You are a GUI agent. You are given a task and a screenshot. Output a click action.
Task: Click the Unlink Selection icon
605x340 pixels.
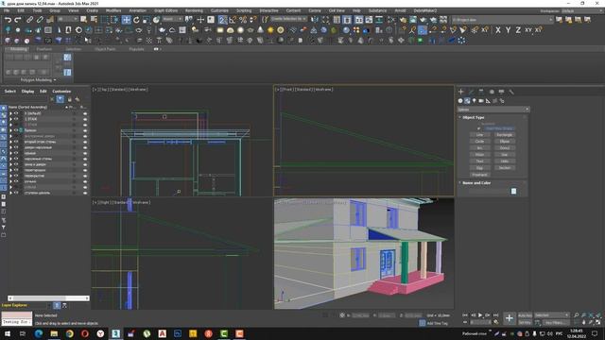[40, 19]
